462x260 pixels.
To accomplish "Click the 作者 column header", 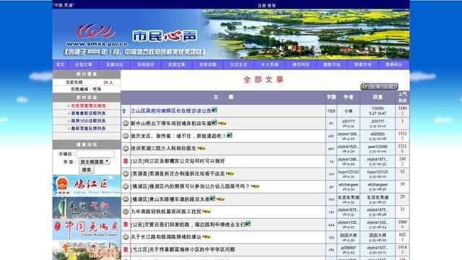I will pyautogui.click(x=348, y=97).
